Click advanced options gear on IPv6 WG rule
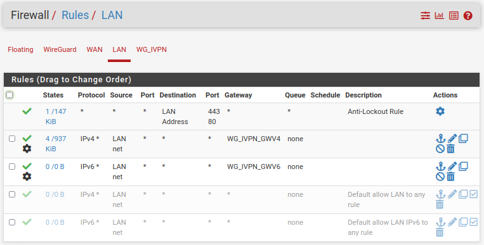Image resolution: width=484 pixels, height=245 pixels. (27, 177)
